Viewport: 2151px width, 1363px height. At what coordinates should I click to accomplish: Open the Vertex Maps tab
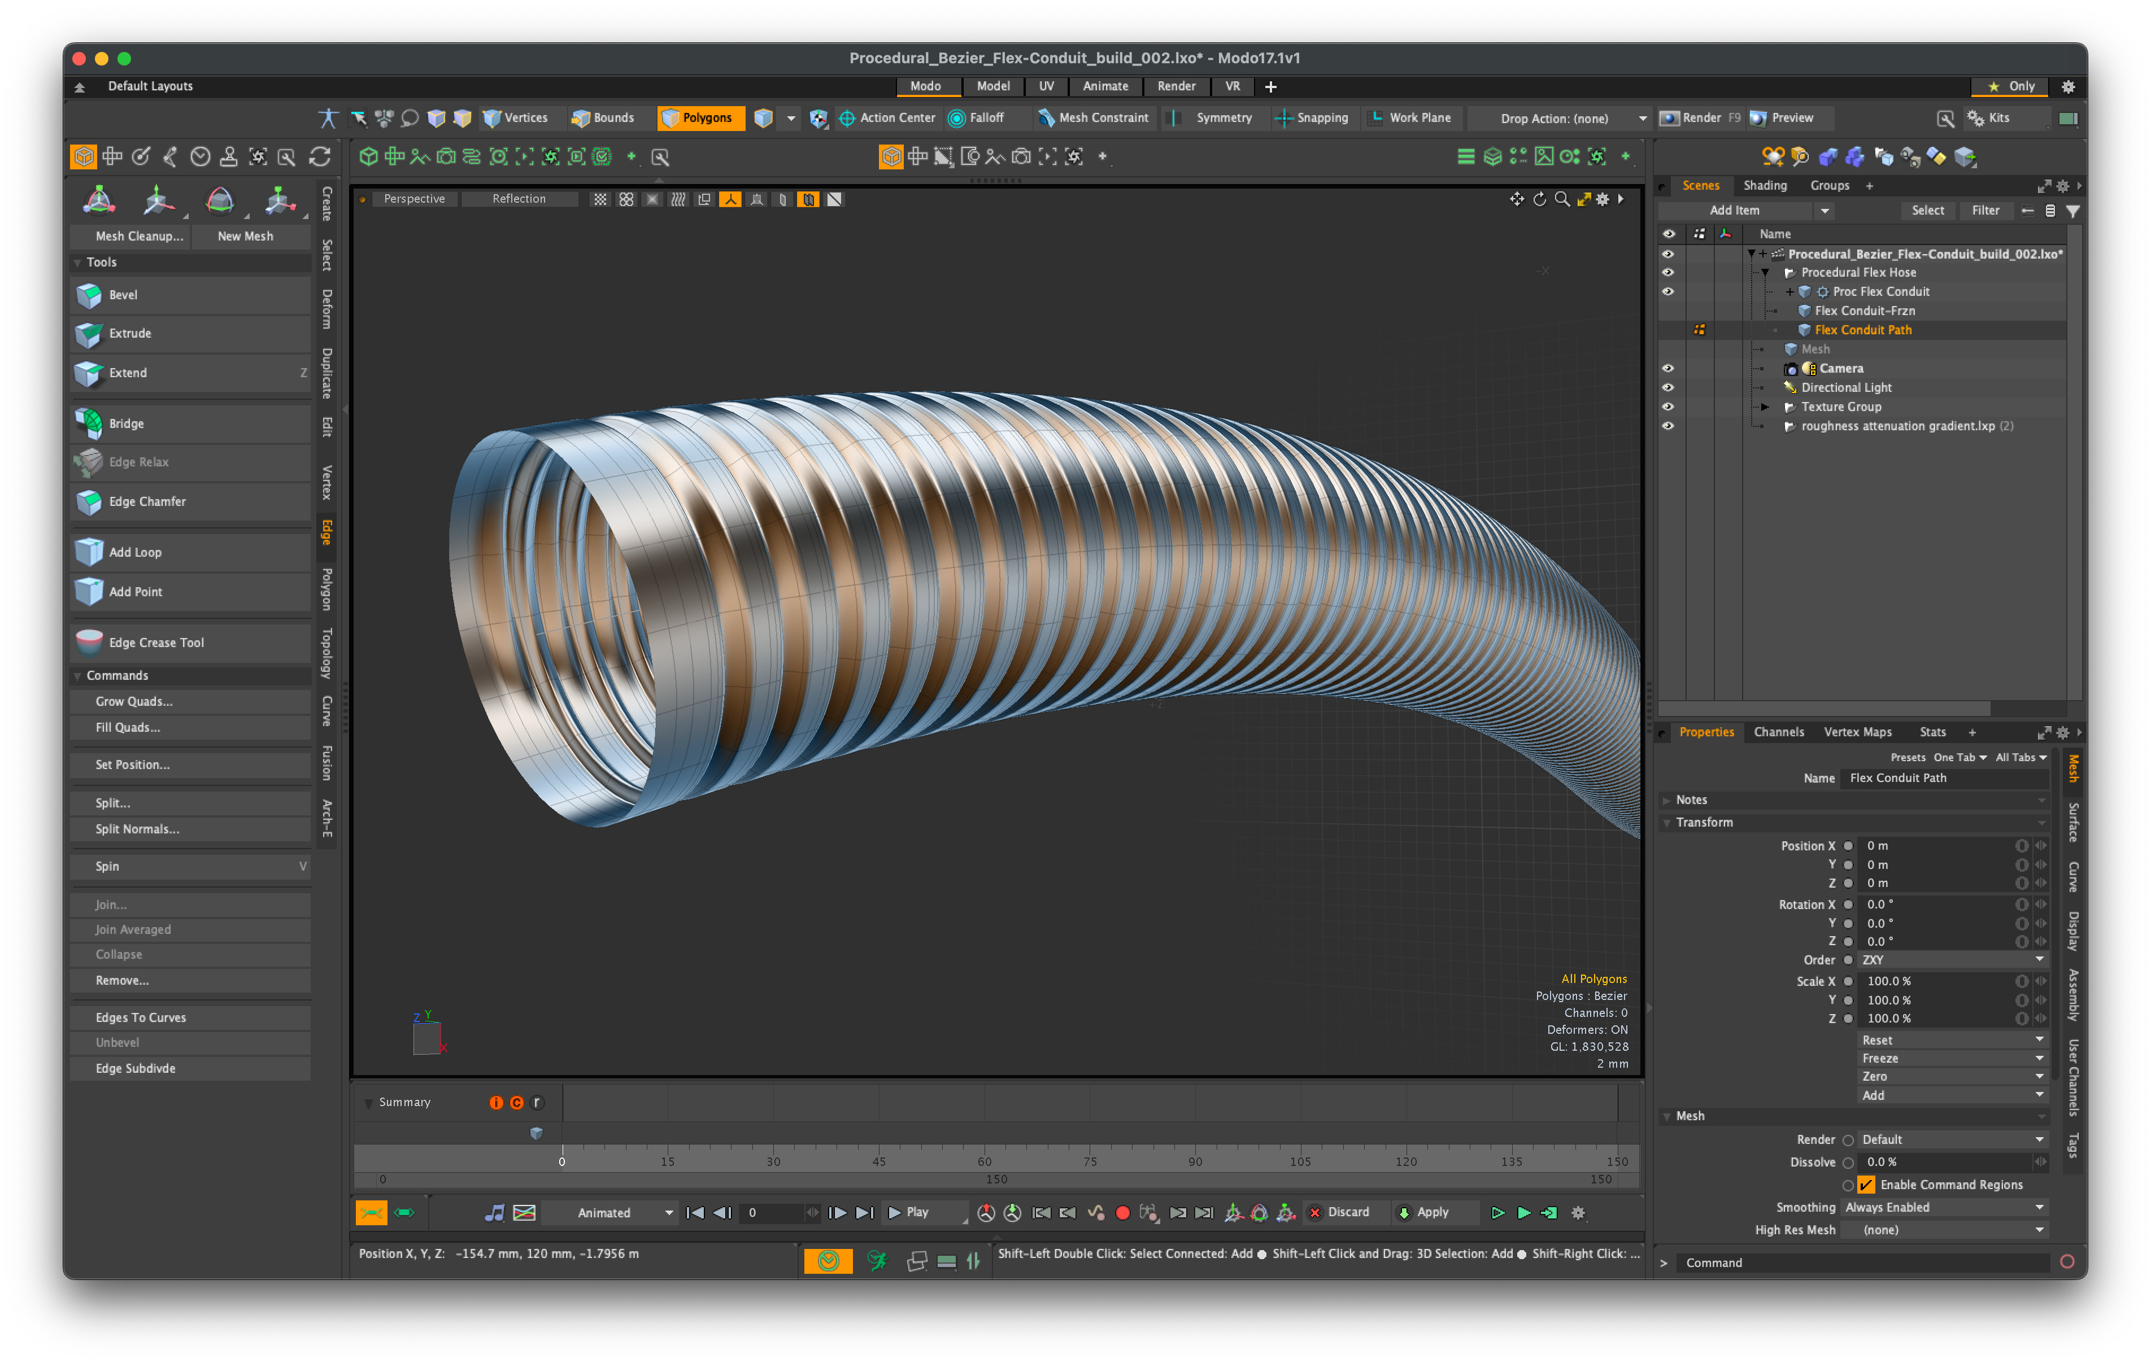tap(1858, 732)
